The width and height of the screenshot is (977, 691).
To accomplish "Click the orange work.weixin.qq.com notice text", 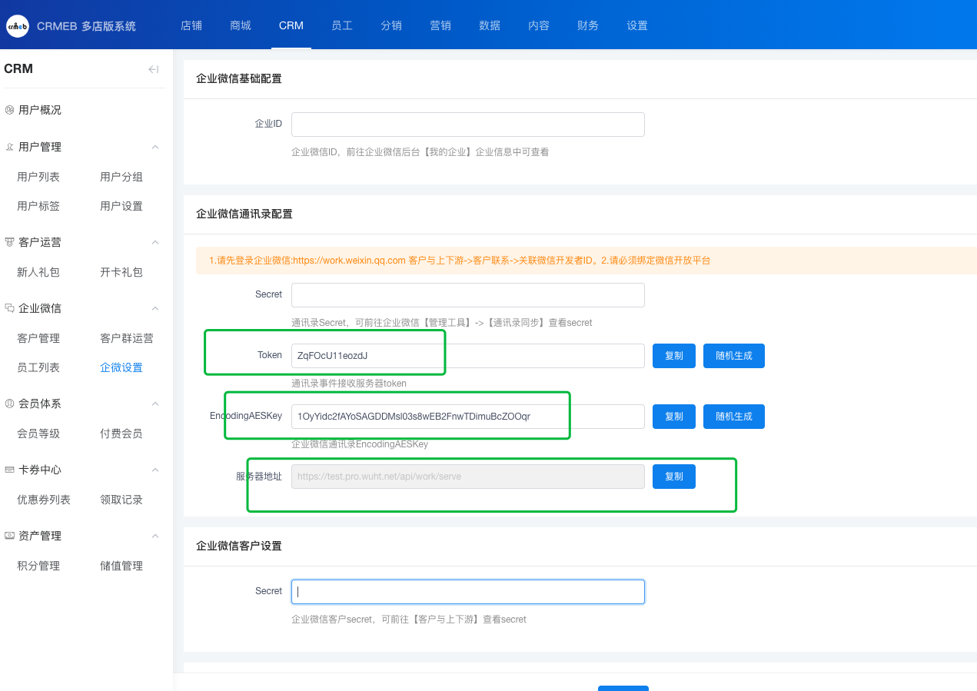I will pos(460,261).
